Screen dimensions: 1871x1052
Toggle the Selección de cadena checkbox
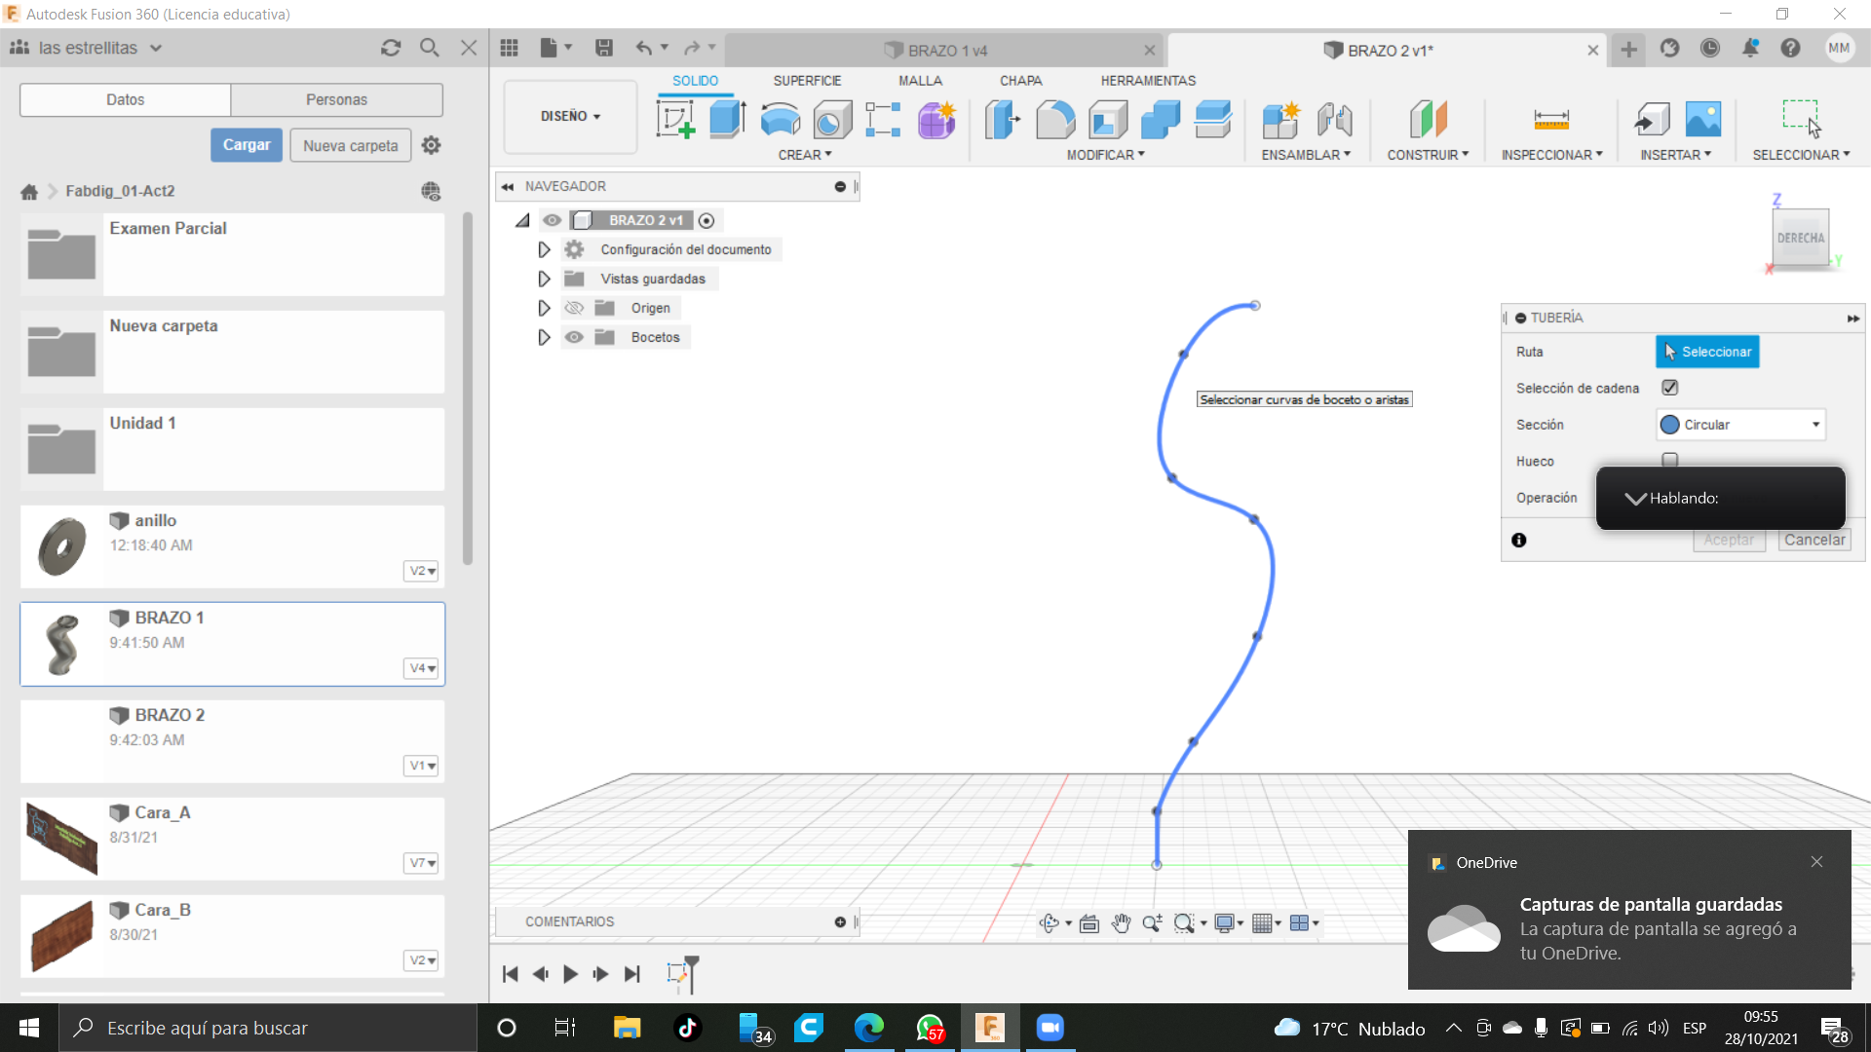1670,388
